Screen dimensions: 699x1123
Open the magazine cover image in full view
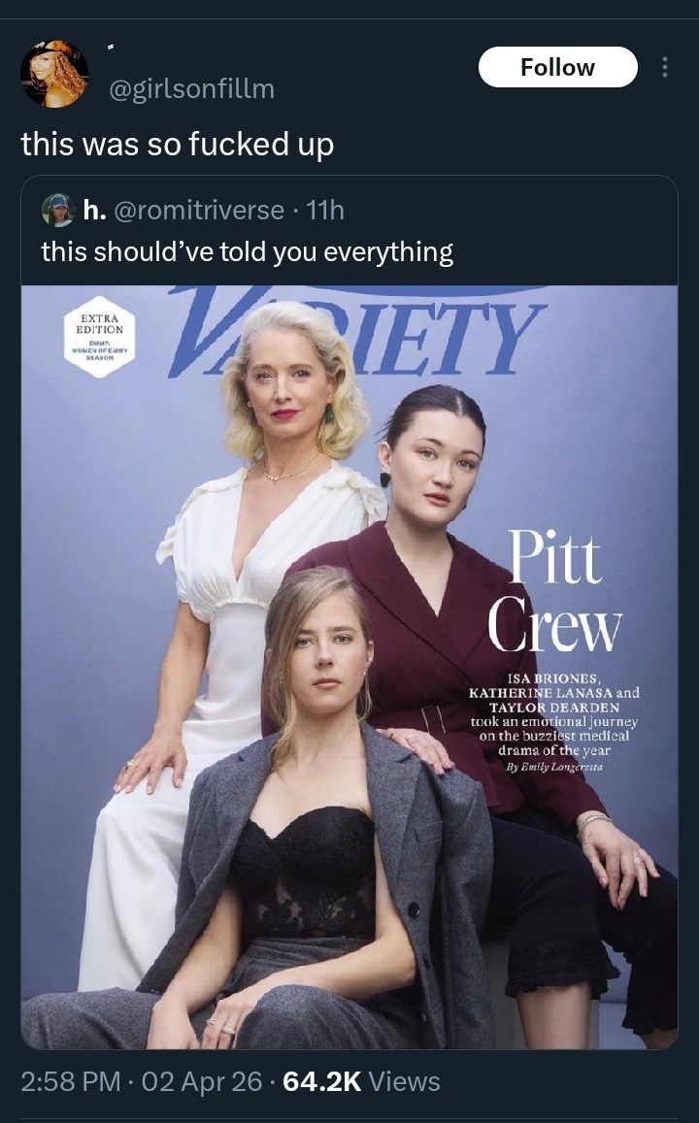coord(349,667)
